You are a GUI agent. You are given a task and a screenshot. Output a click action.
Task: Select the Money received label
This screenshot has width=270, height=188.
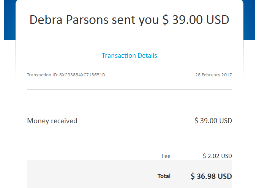(52, 121)
